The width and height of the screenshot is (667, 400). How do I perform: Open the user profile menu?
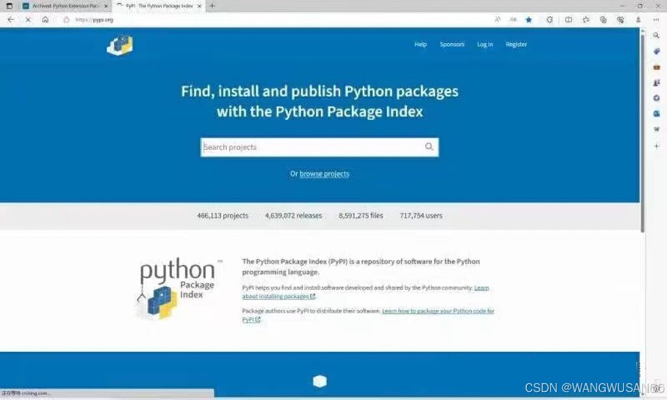tap(638, 20)
